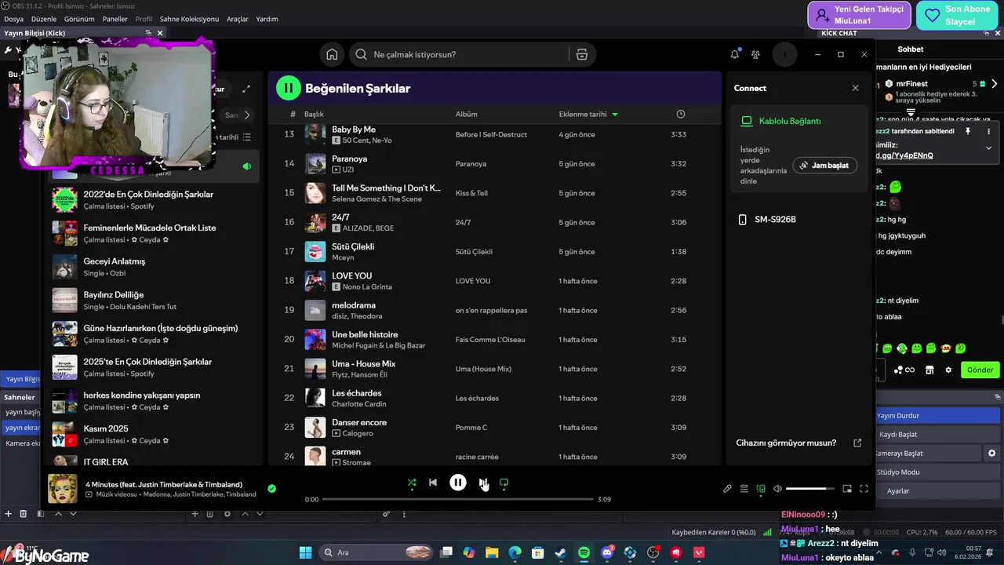1004x565 pixels.
Task: Change the library list view icon
Action: (246, 137)
